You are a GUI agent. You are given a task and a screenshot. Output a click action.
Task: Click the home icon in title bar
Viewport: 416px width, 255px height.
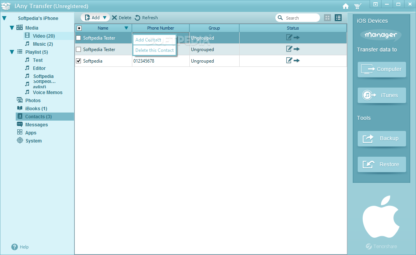coord(345,6)
